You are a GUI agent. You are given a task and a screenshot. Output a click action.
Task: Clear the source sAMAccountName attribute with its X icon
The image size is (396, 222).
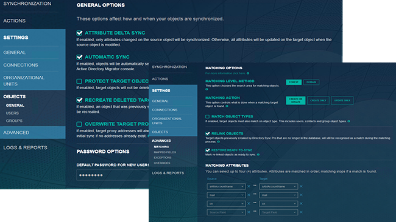[249, 186]
